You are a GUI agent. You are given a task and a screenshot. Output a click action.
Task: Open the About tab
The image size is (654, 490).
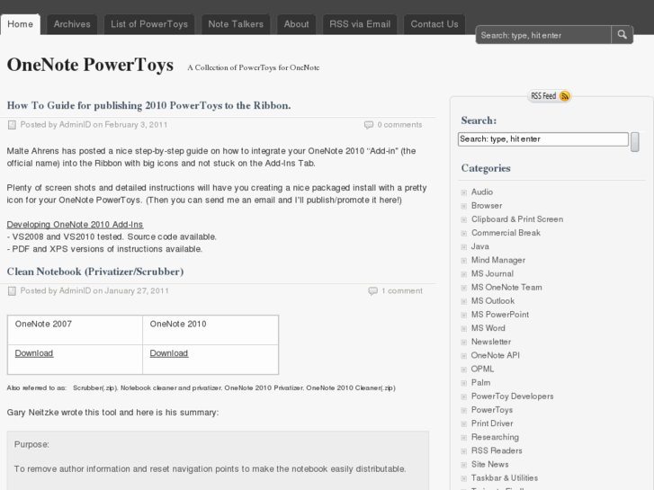[x=297, y=24]
